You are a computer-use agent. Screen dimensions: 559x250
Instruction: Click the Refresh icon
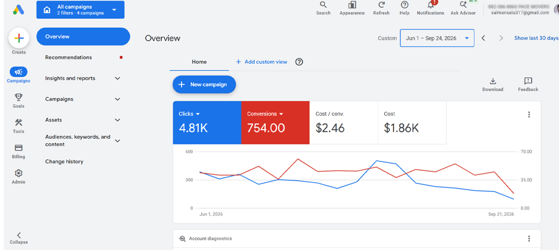(381, 5)
